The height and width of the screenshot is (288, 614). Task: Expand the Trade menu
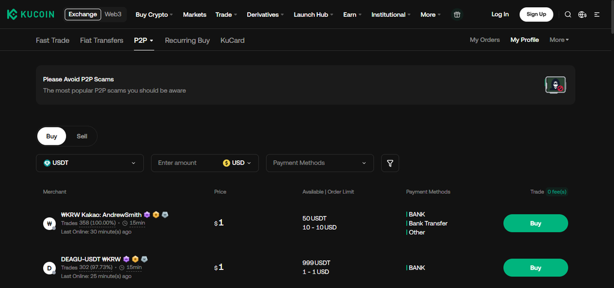[x=226, y=14]
